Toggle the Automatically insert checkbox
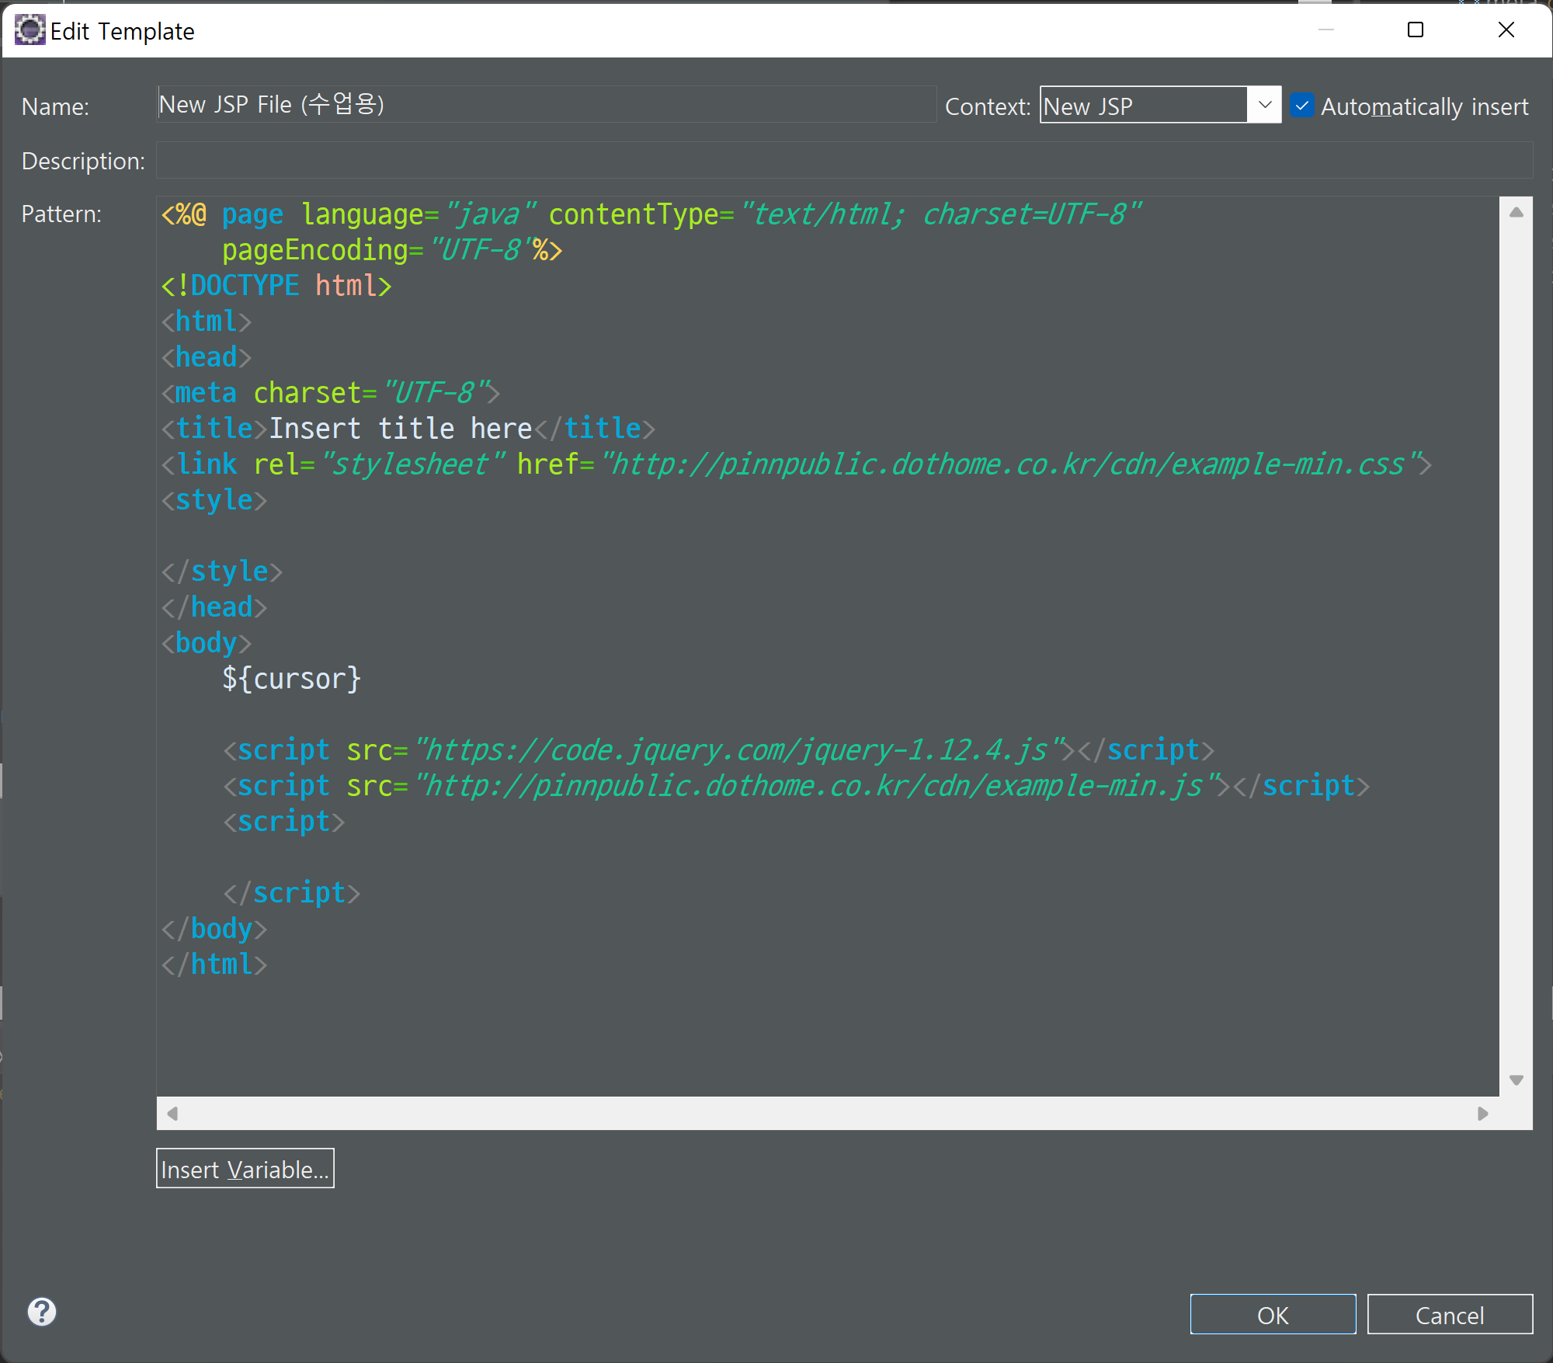 tap(1302, 106)
